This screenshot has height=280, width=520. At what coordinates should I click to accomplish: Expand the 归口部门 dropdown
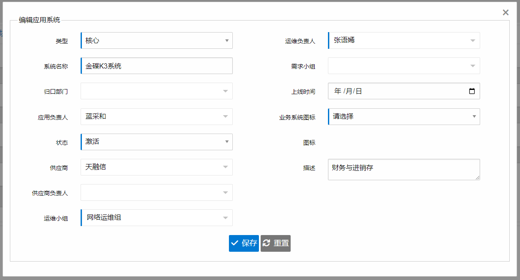[156, 91]
